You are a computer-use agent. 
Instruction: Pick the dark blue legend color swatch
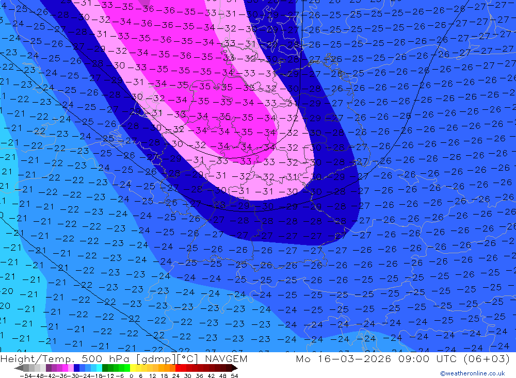tap(76, 368)
